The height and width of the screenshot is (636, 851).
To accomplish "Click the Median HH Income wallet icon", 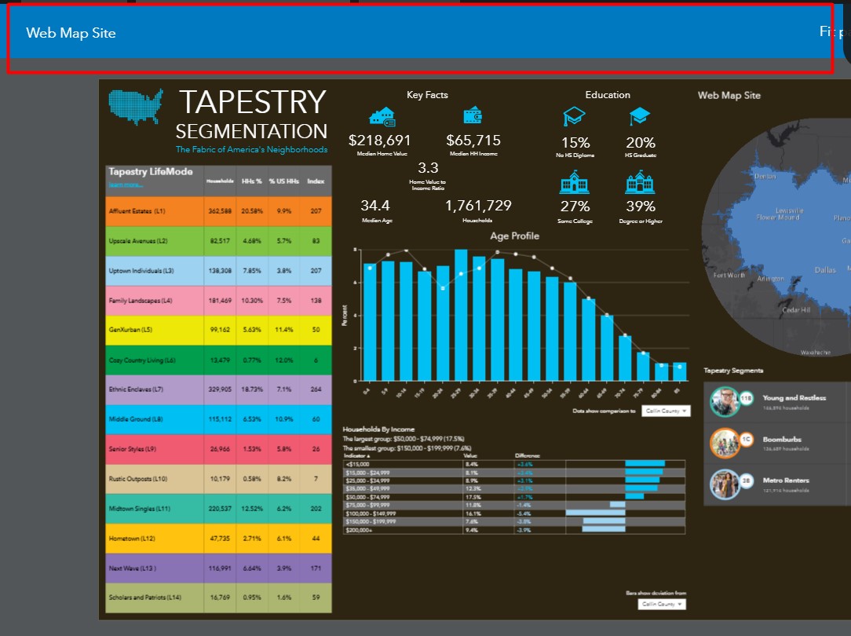I will pyautogui.click(x=473, y=115).
